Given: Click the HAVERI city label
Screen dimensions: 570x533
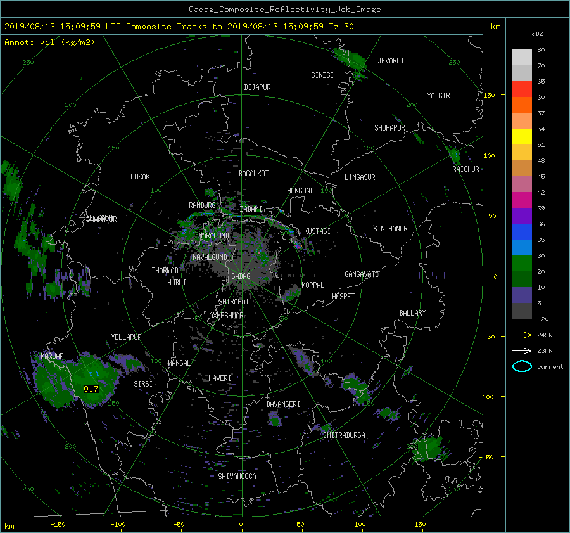Looking at the screenshot, I should 220,378.
